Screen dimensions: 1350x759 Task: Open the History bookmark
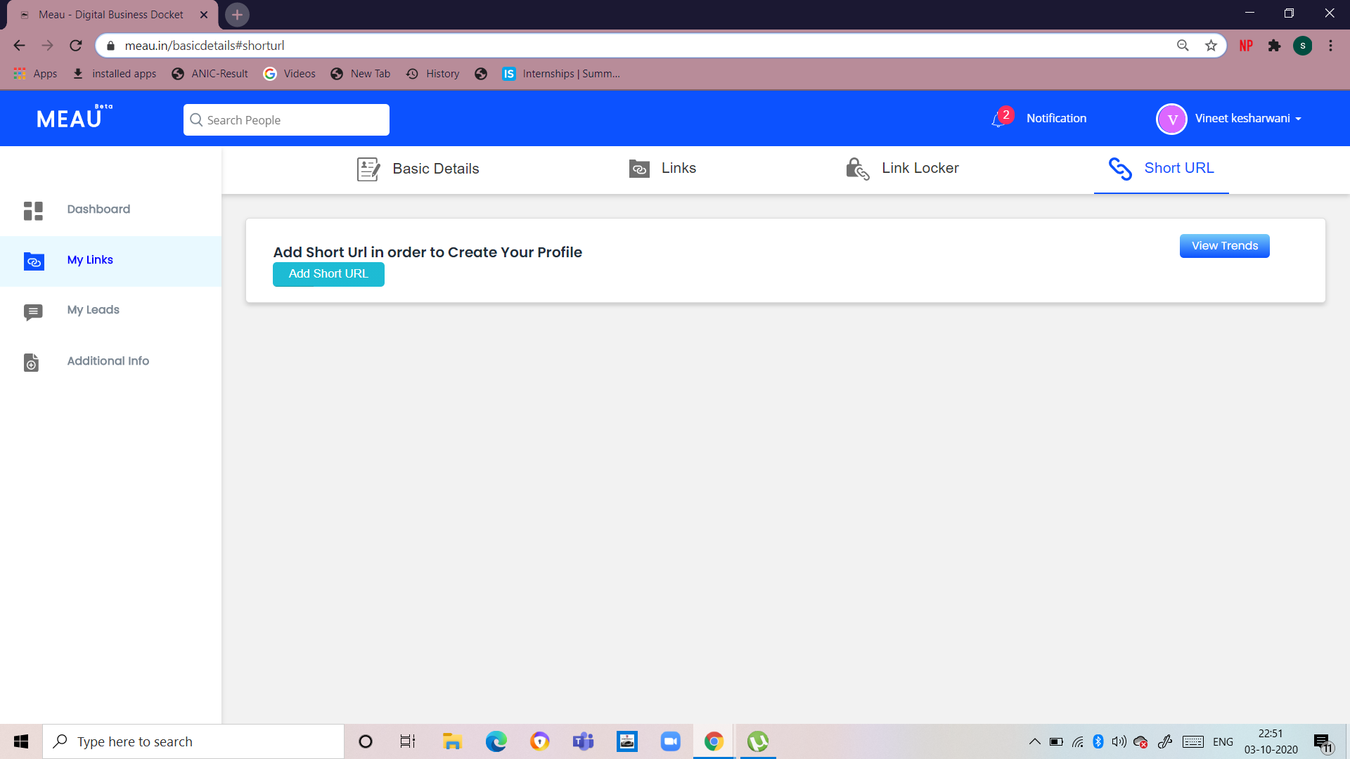tap(433, 74)
